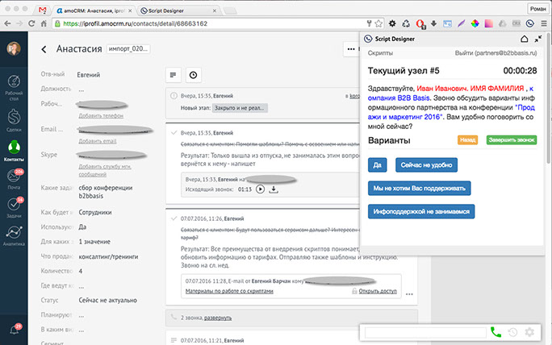Open the Chrome hamburger menu
Screen dimensions: 552x345
tap(542, 25)
